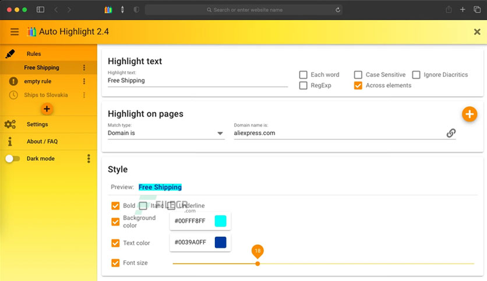Viewport: 487px width, 281px height.
Task: Close the Auto Highlight panel
Action: 477,31
